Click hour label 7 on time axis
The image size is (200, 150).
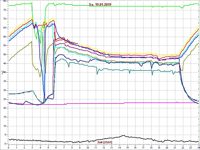64,148
